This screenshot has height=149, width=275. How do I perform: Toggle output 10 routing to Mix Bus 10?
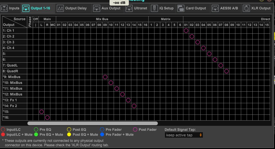111,83
